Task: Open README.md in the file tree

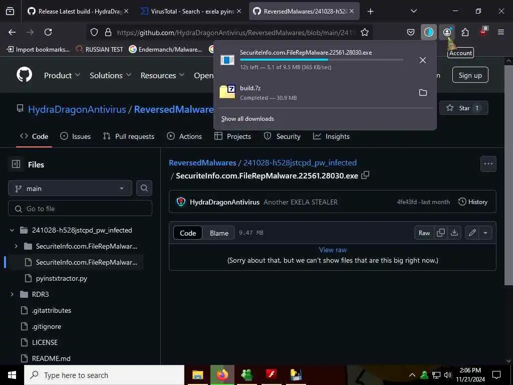Action: pyautogui.click(x=51, y=358)
